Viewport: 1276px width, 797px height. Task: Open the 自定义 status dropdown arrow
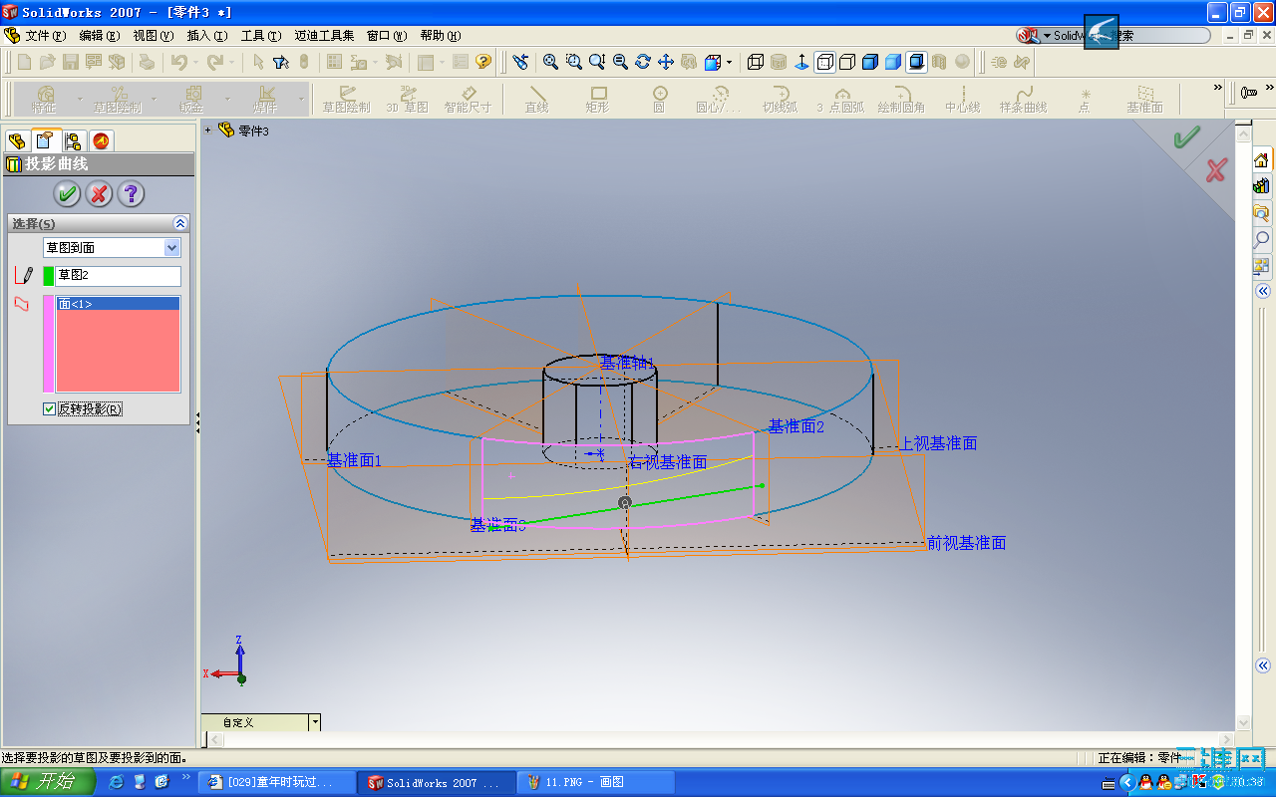pyautogui.click(x=315, y=722)
